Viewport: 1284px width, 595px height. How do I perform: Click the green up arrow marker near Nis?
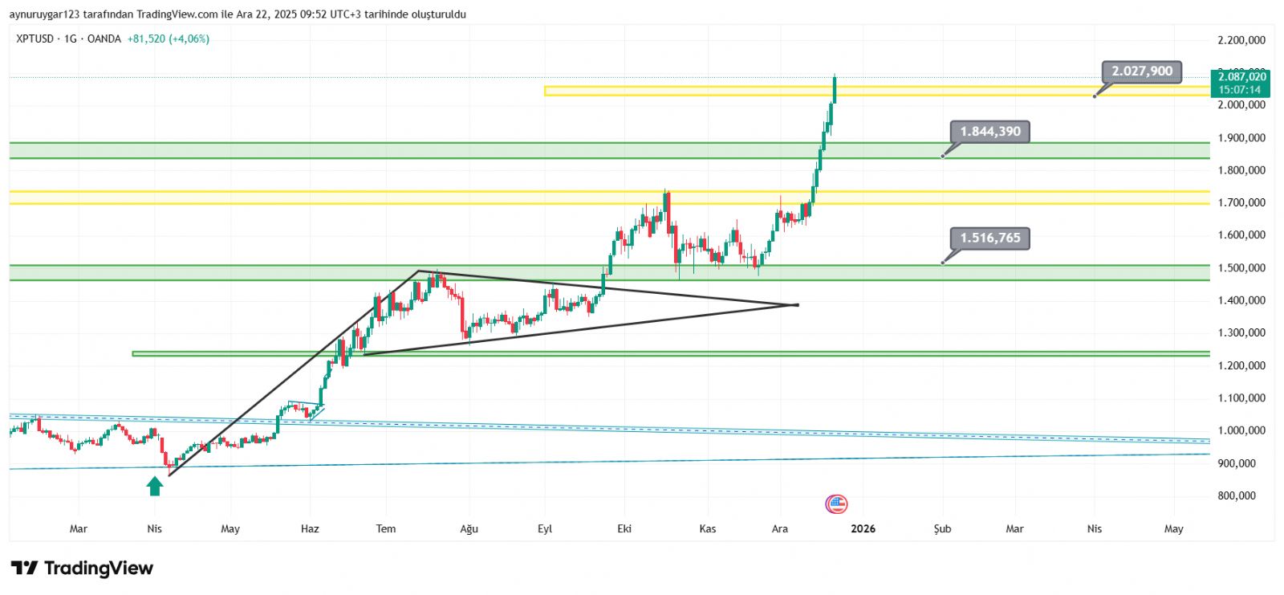point(155,486)
